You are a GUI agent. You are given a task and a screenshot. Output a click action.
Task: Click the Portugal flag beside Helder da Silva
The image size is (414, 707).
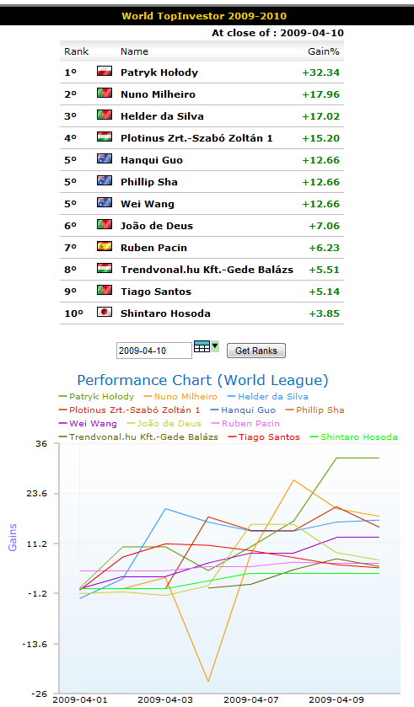tap(105, 115)
